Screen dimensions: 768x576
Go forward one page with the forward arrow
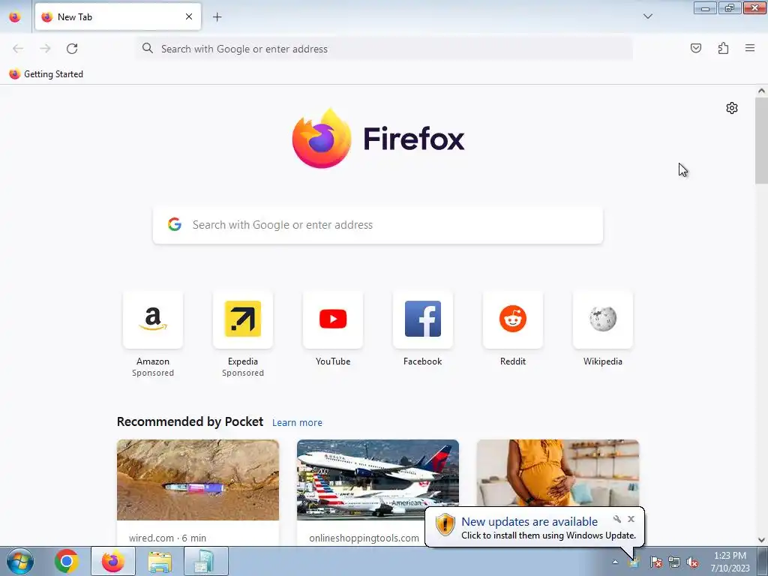(45, 49)
